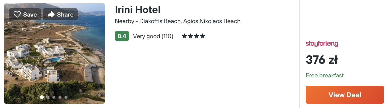The height and width of the screenshot is (108, 387).
Task: Go to the fourth photo dot
Action: [60, 97]
